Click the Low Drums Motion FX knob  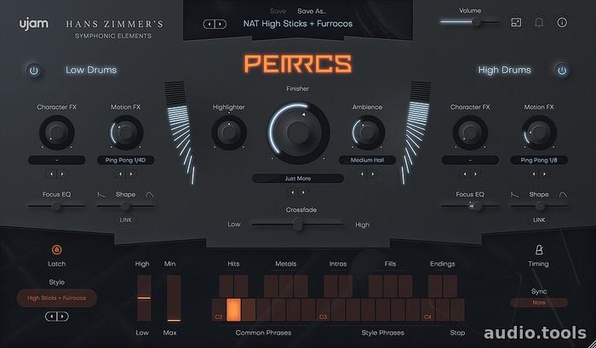pos(126,132)
